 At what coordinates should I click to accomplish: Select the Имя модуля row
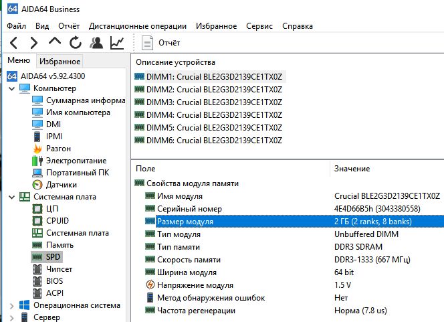293,196
